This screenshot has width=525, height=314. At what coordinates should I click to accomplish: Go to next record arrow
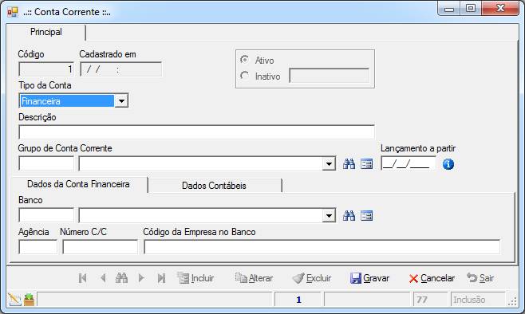pyautogui.click(x=141, y=278)
